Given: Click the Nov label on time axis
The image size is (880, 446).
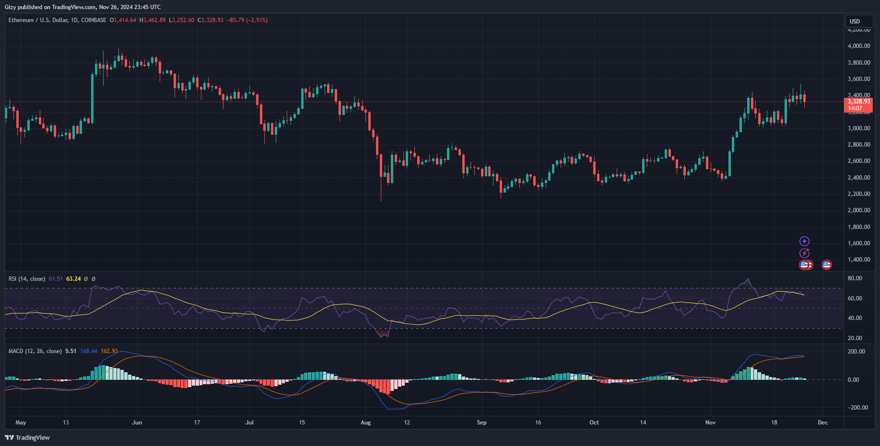Looking at the screenshot, I should click(710, 423).
